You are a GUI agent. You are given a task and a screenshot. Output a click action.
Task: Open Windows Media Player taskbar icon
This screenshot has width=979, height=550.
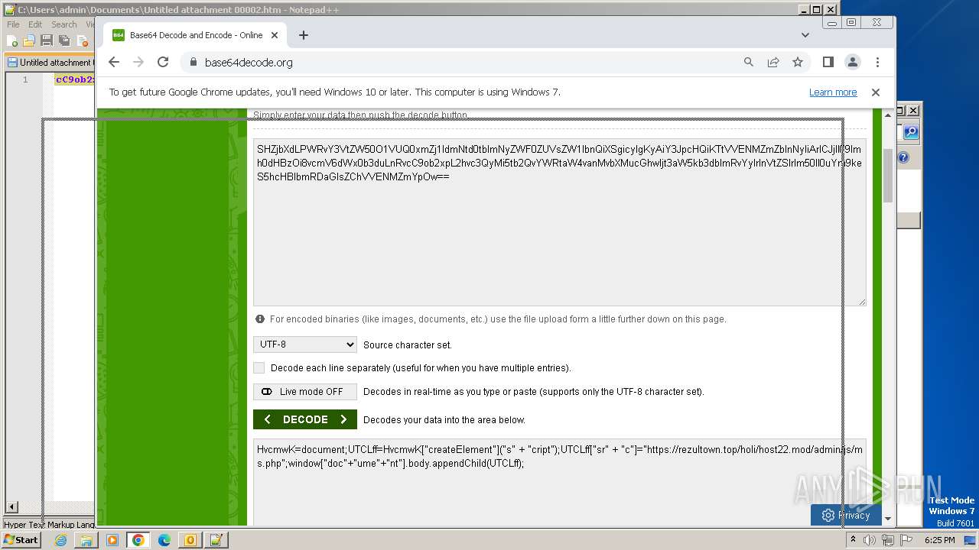tap(112, 540)
